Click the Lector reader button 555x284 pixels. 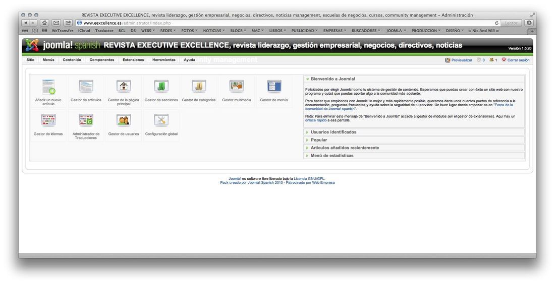click(511, 23)
